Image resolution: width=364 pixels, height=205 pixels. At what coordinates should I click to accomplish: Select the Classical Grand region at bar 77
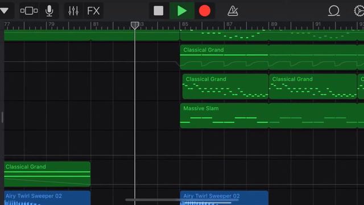pos(47,174)
